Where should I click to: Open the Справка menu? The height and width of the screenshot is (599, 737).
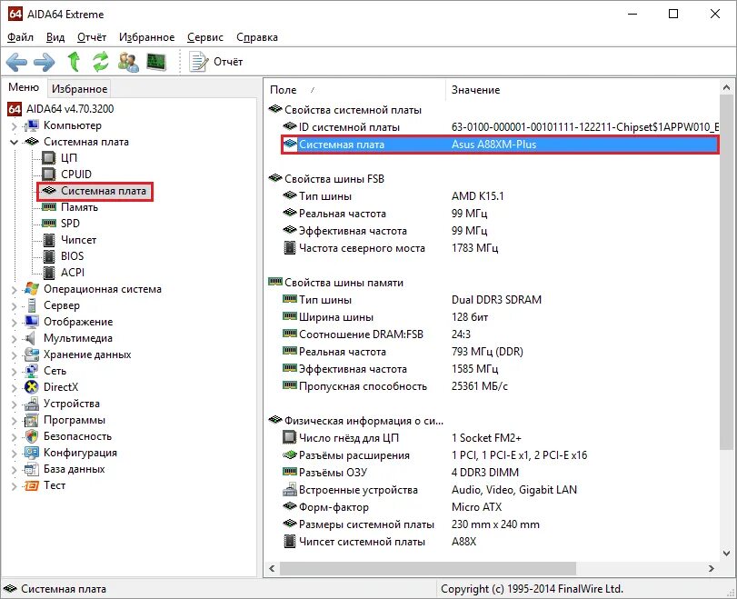pyautogui.click(x=257, y=37)
